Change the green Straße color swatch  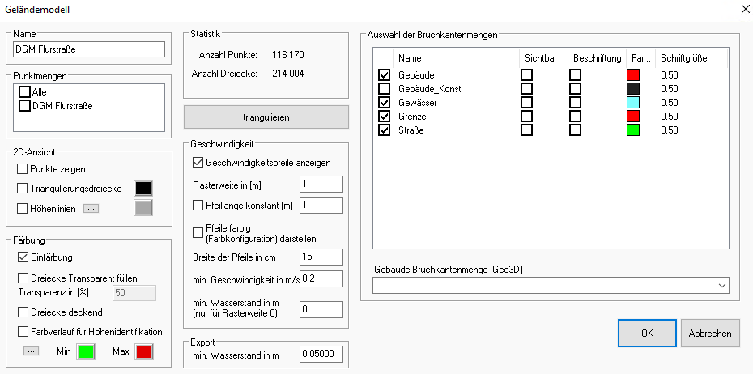click(633, 130)
